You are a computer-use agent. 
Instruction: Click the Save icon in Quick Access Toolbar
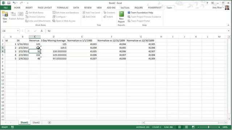click(9, 3)
